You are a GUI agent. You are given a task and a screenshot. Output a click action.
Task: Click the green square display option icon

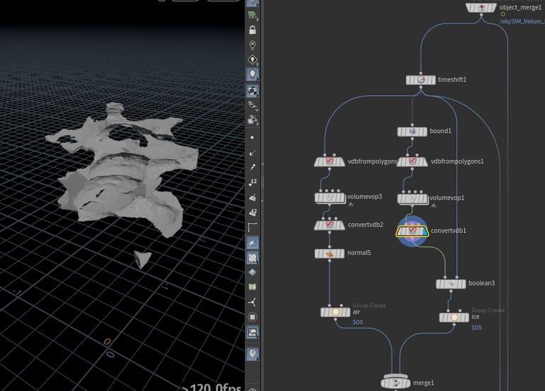coord(253,287)
